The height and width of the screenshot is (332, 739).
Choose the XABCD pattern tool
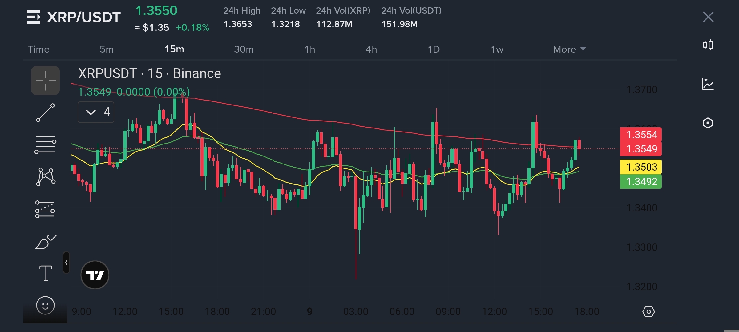click(45, 177)
